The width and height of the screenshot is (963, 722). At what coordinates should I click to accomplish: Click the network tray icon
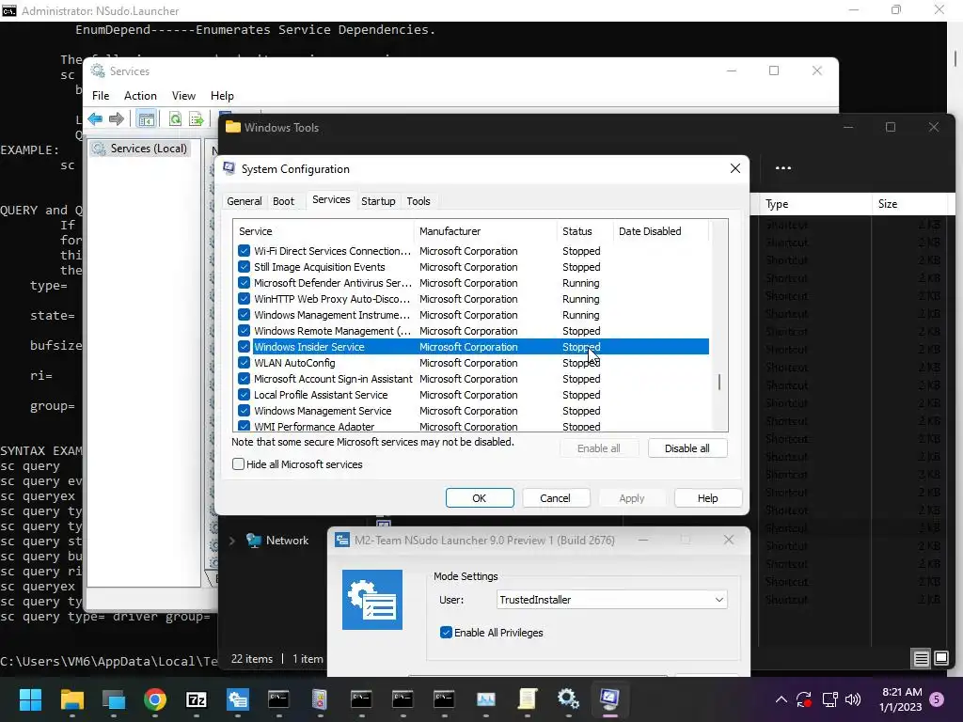(x=829, y=699)
